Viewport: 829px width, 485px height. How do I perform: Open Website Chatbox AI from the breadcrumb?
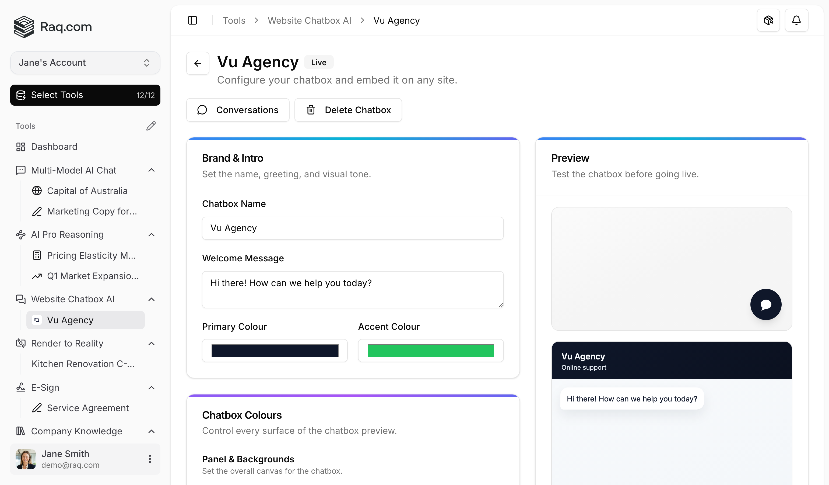[x=309, y=20]
